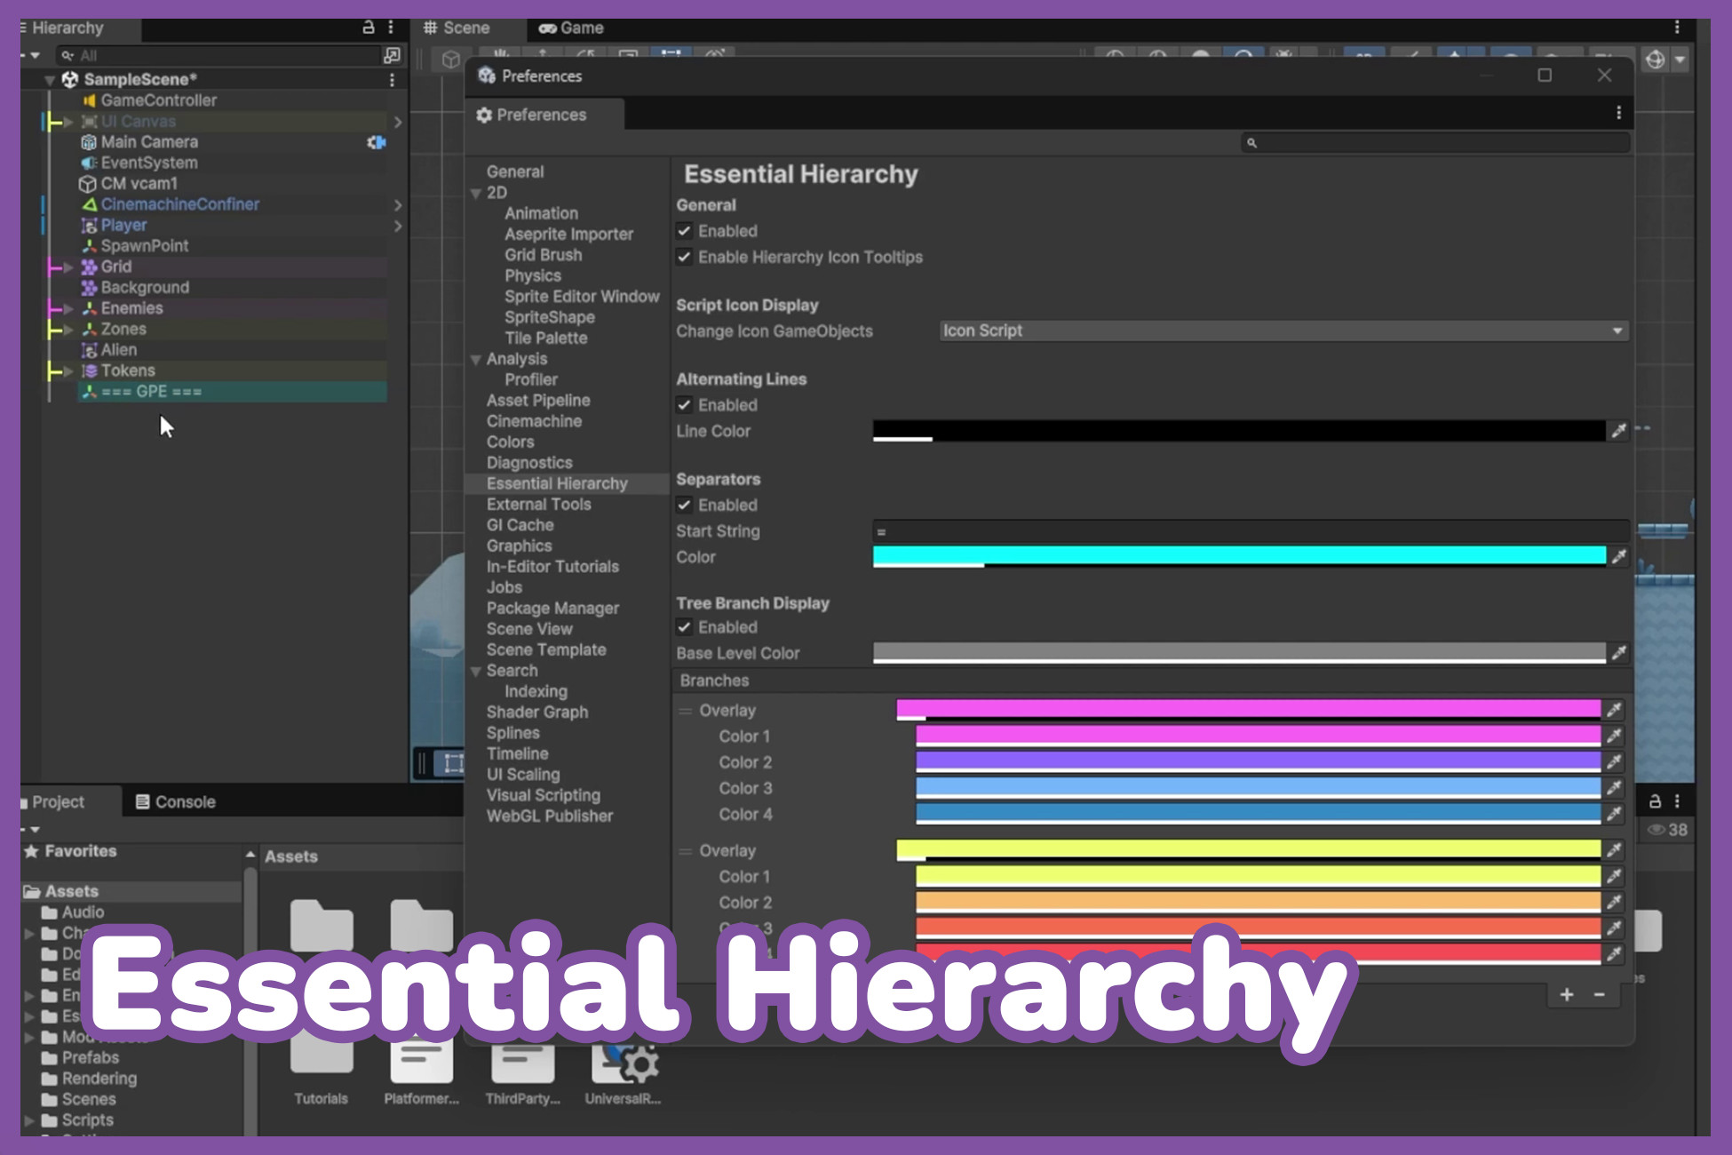Click the black Line Color swatch
The image size is (1732, 1155).
click(x=1239, y=432)
